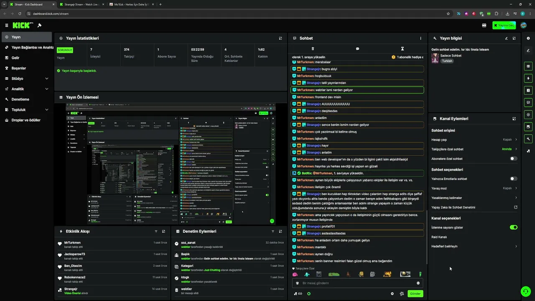Click the info icon in the right sidebar
Image resolution: width=535 pixels, height=301 pixels.
[528, 38]
